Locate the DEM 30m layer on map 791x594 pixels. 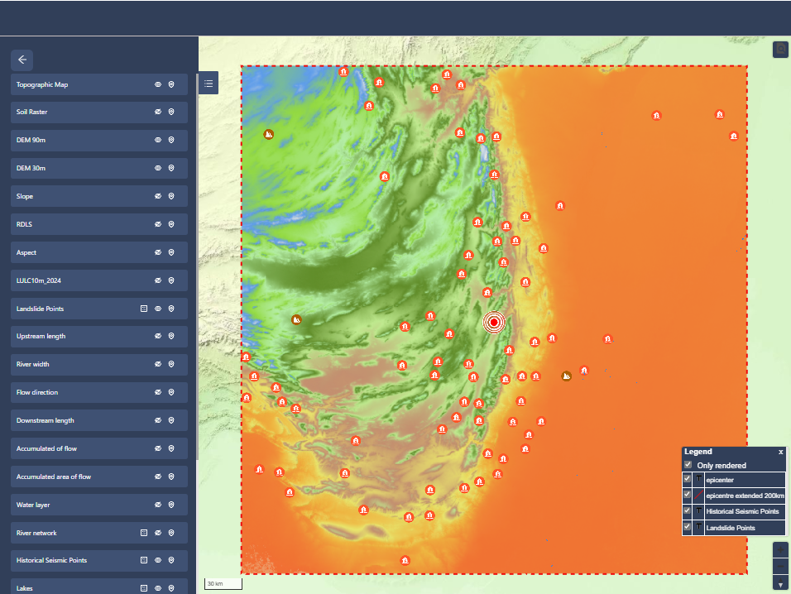coord(171,169)
